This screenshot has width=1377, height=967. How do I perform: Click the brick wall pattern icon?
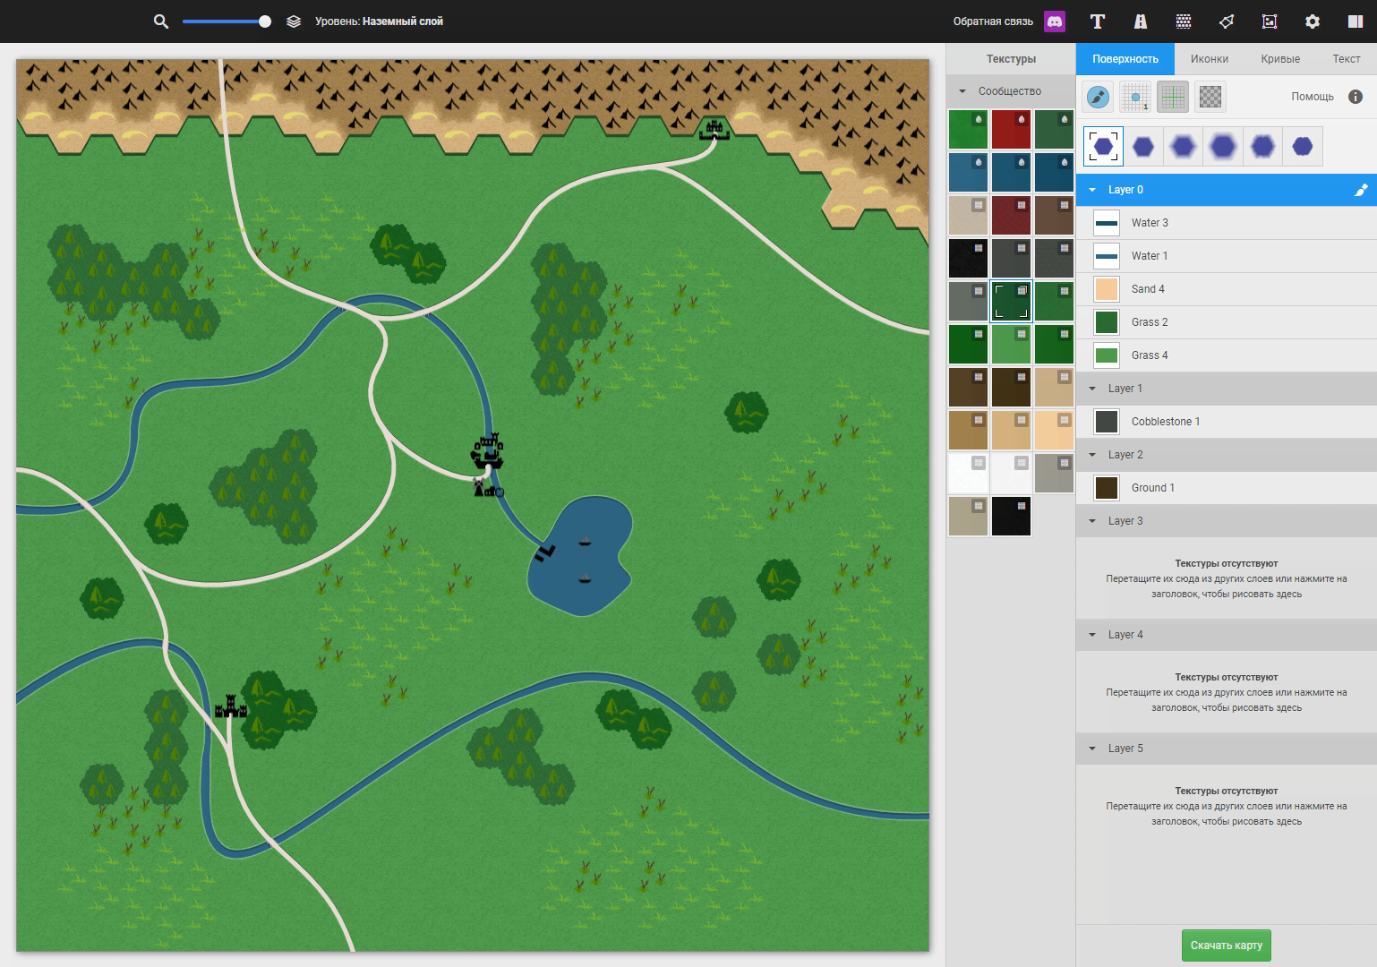point(1184,21)
